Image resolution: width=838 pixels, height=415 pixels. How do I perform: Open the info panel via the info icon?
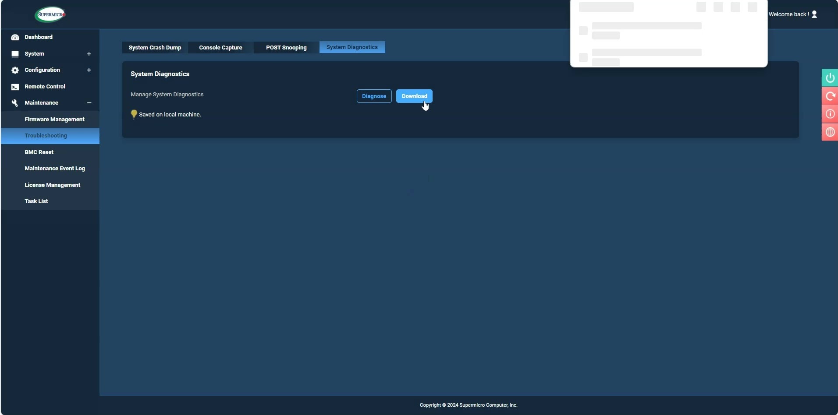(830, 114)
